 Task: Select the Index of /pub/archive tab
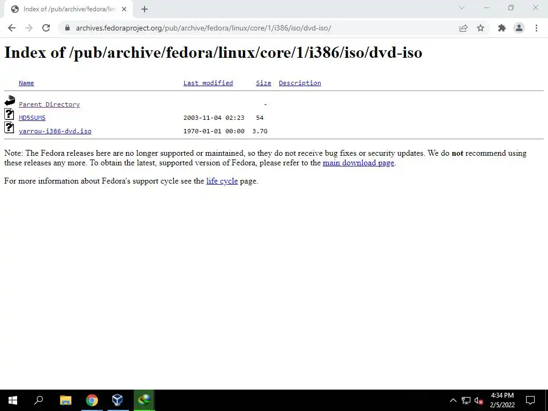(68, 9)
